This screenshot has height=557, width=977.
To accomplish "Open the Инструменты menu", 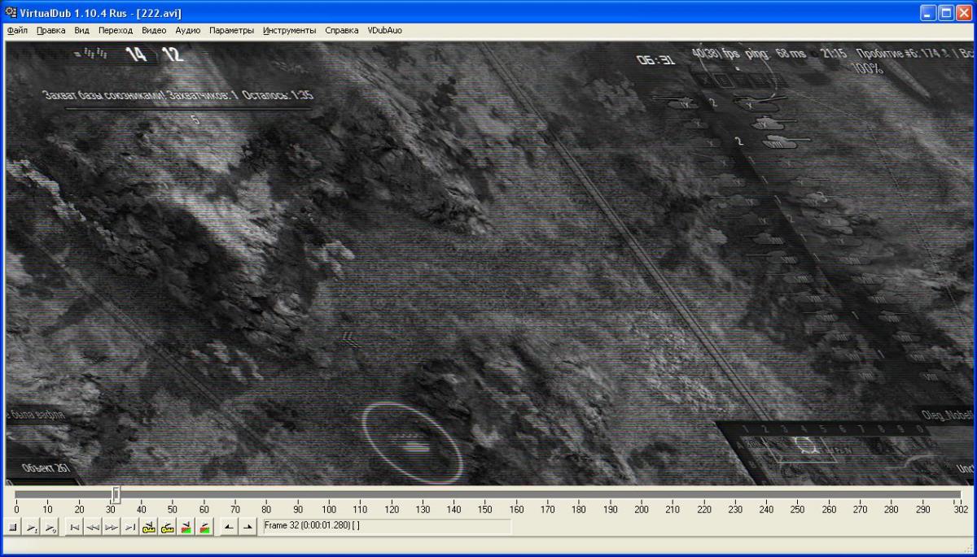I will pyautogui.click(x=289, y=30).
